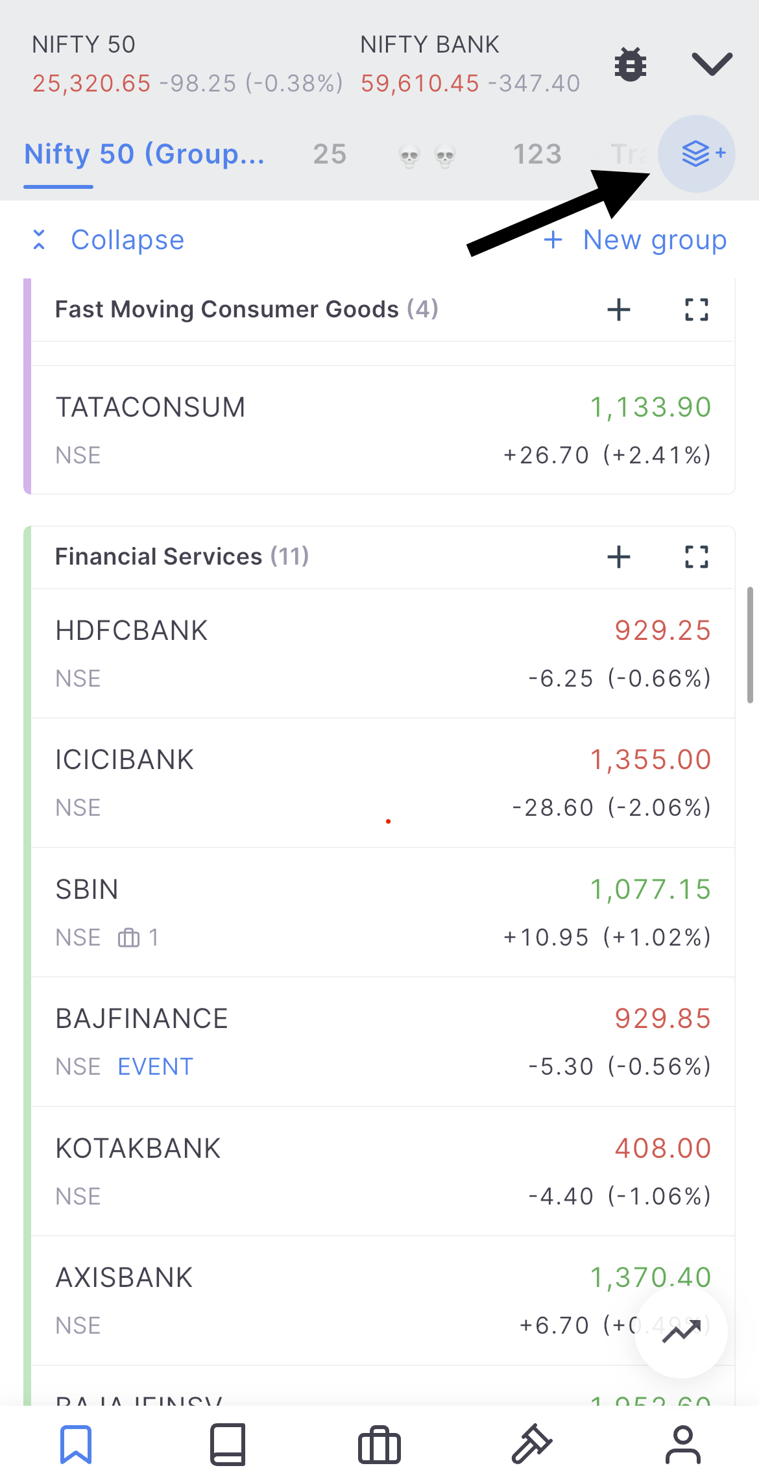Switch to the 25 watchlist tab

pos(330,154)
